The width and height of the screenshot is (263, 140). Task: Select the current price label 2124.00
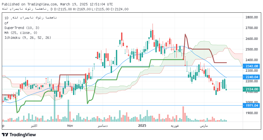tap(251, 89)
